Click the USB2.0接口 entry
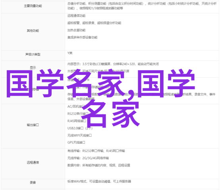 tap(80, 128)
